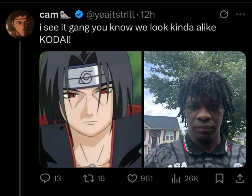Bookmark this tweet
252x196 pixels.
tap(219, 179)
